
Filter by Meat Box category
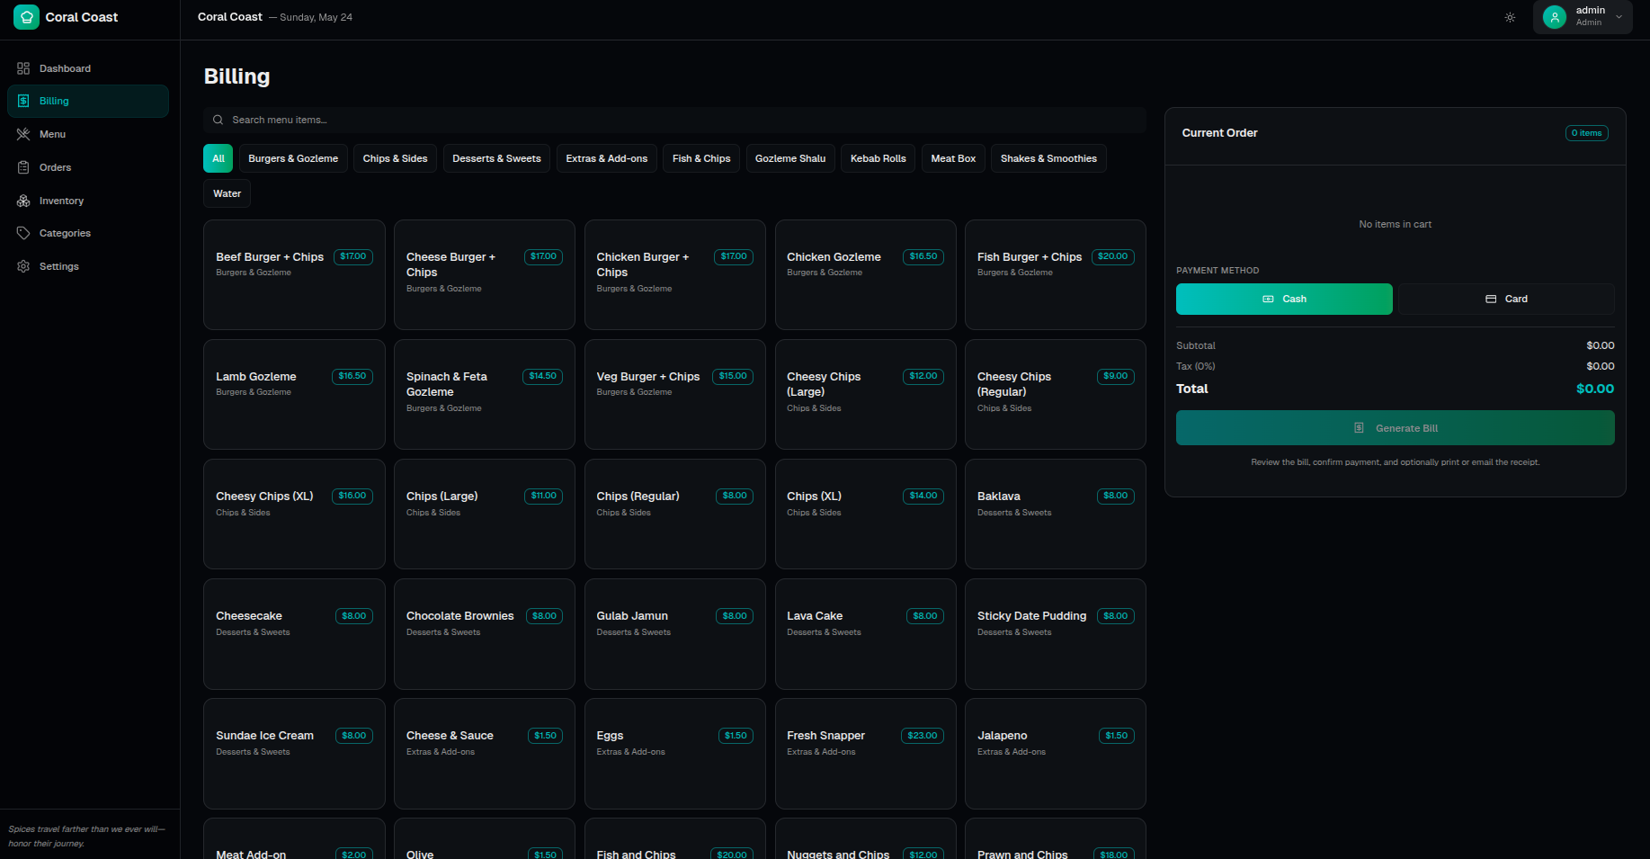click(953, 158)
